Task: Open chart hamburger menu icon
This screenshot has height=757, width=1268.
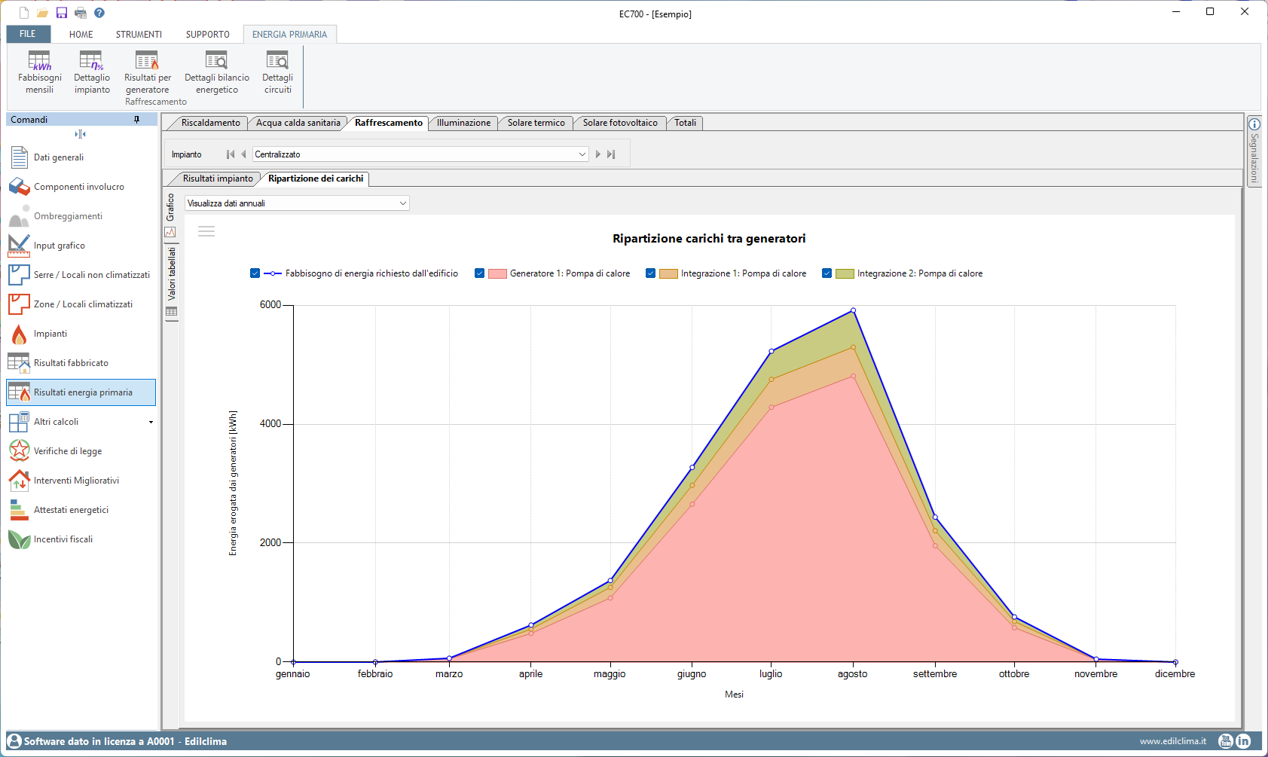Action: (206, 231)
